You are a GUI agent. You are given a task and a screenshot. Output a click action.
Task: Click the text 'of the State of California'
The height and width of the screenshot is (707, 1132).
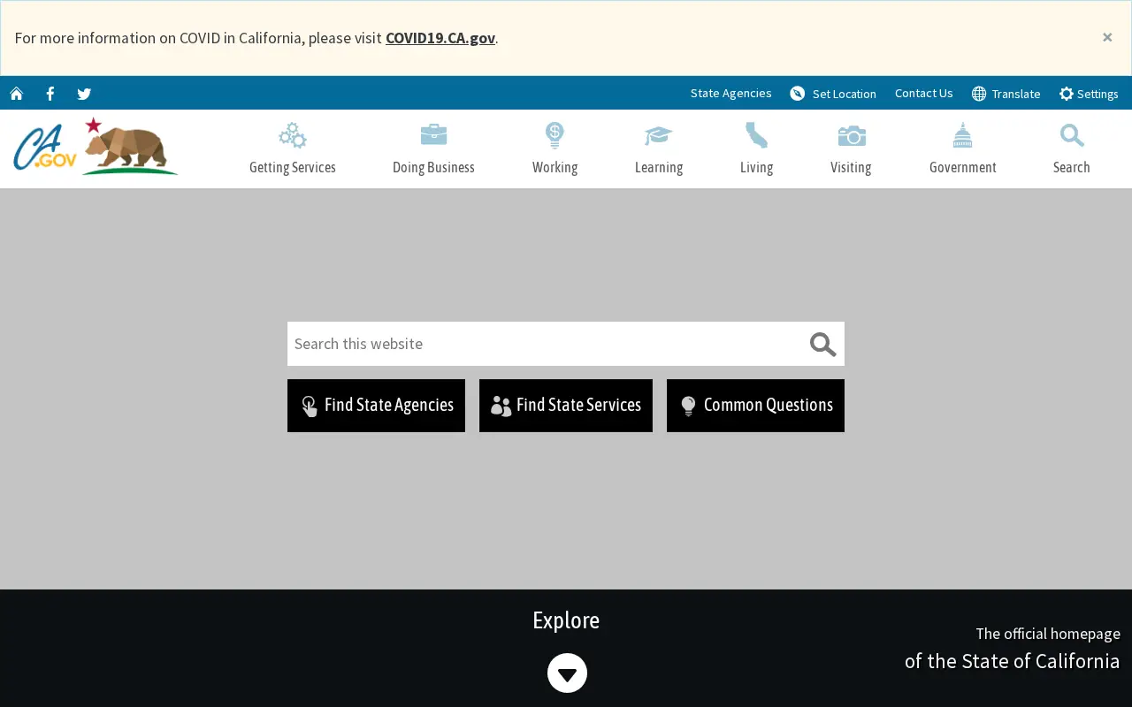pos(1012,661)
